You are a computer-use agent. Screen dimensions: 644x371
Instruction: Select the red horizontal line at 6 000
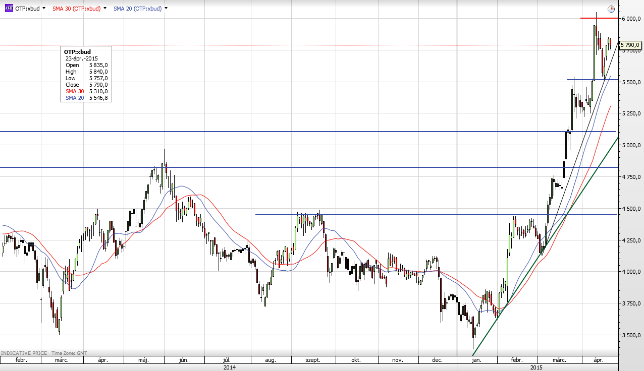[599, 18]
